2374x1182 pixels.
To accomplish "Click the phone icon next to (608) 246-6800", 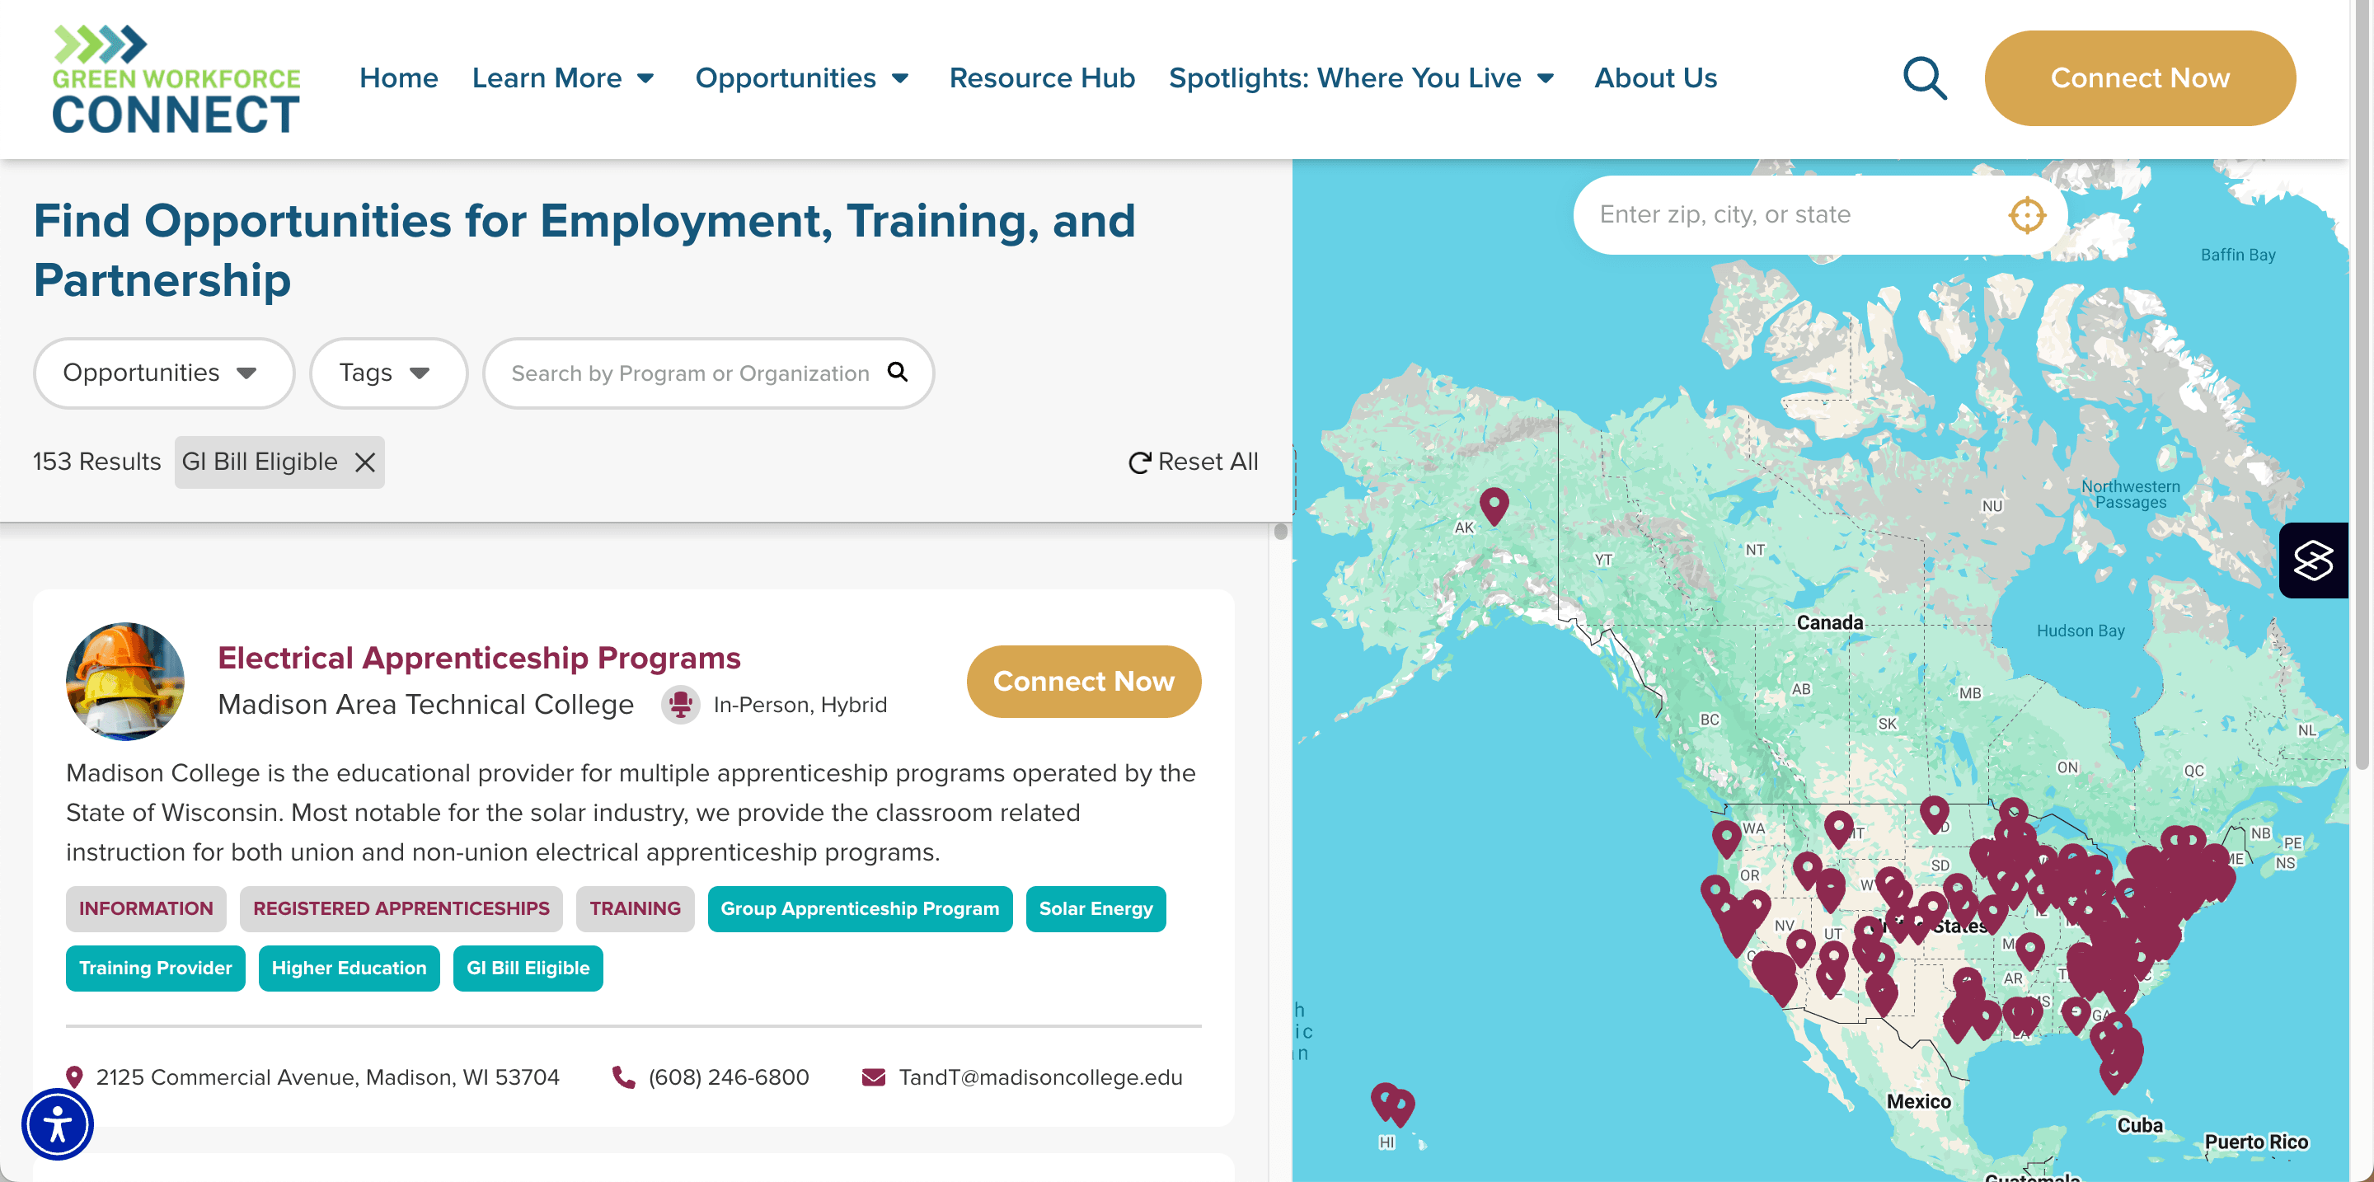I will (623, 1076).
